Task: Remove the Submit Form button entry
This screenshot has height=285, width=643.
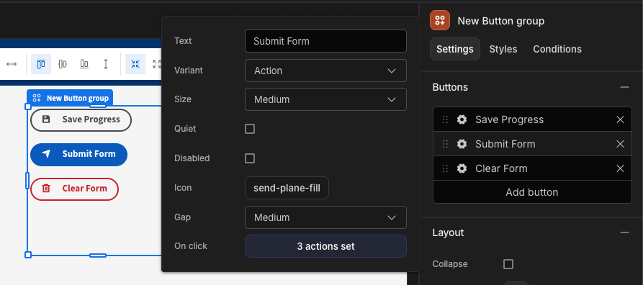Action: click(620, 144)
